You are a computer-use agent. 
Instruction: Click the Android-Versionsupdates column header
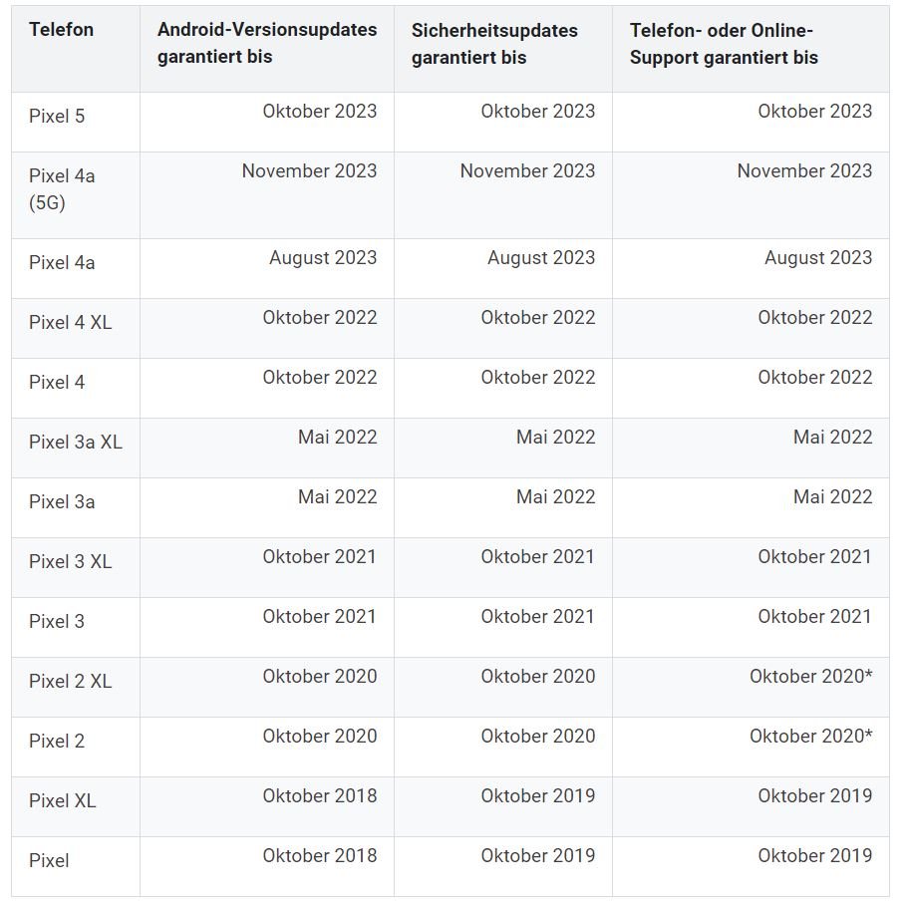[267, 43]
